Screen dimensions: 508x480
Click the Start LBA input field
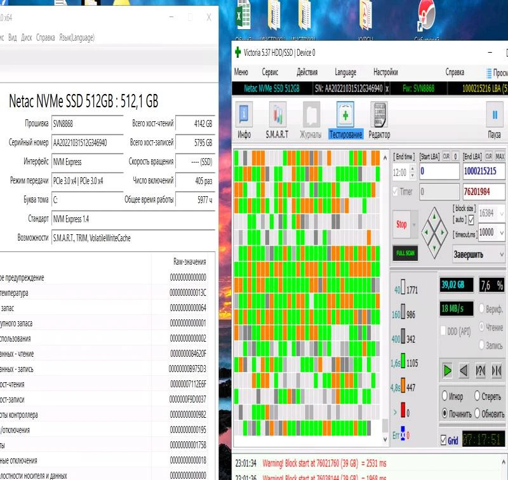pos(439,171)
